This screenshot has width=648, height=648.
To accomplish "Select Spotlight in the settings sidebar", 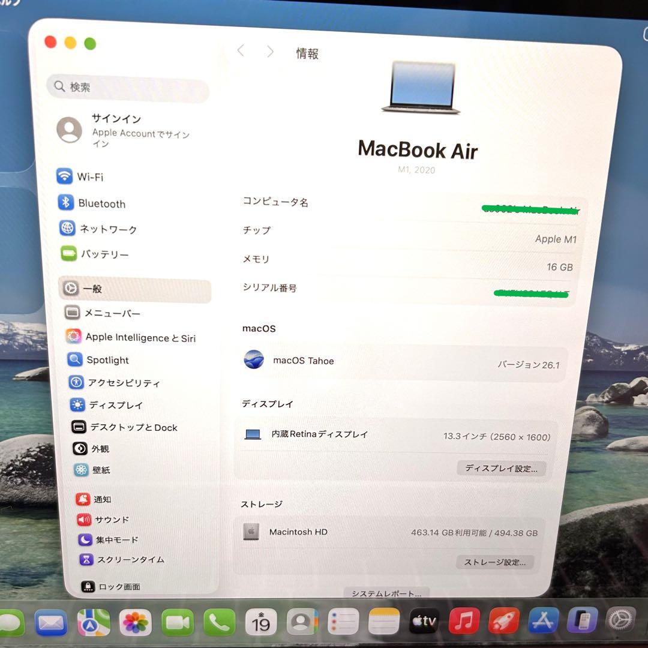I will point(108,360).
